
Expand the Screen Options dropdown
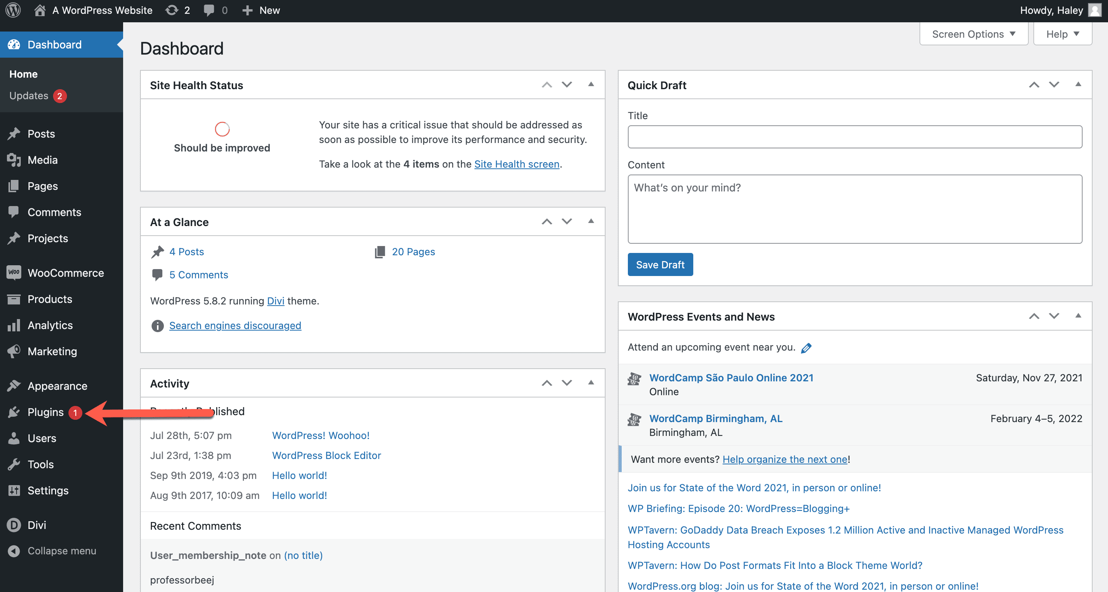point(973,34)
